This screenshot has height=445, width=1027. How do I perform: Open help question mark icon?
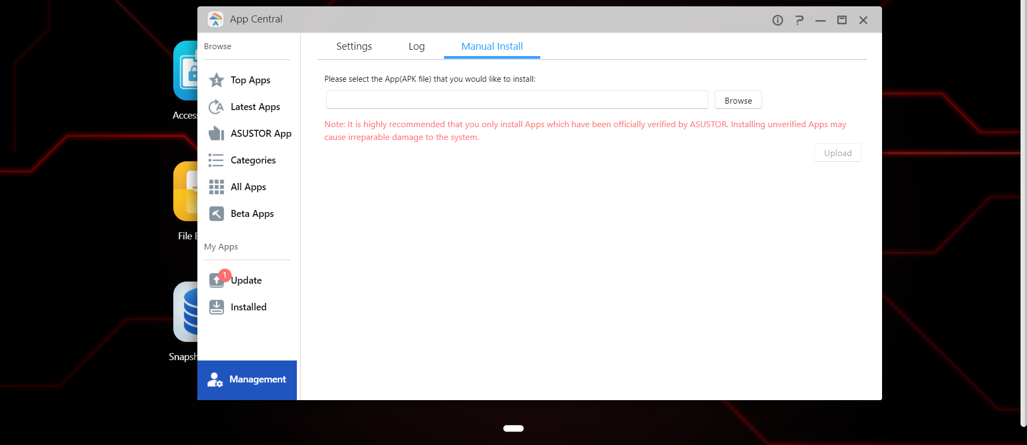click(799, 20)
